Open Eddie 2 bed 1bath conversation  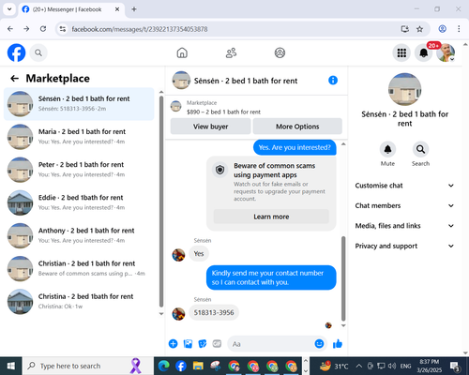(79, 202)
